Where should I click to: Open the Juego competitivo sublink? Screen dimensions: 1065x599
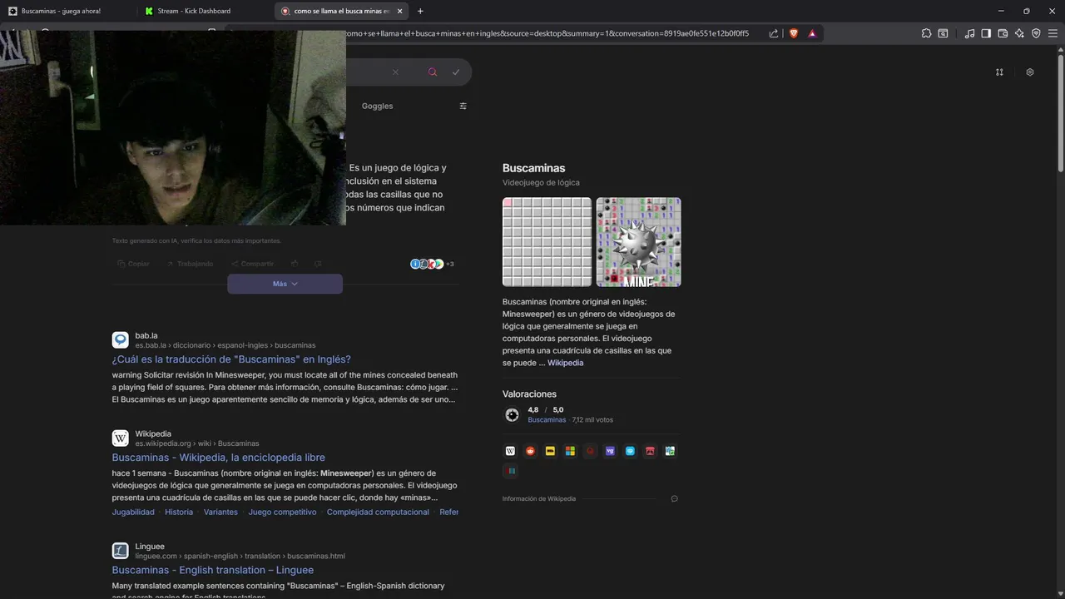[x=282, y=512]
